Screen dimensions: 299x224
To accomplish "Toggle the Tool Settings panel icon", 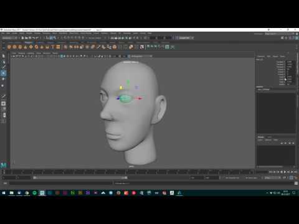I will [293, 38].
